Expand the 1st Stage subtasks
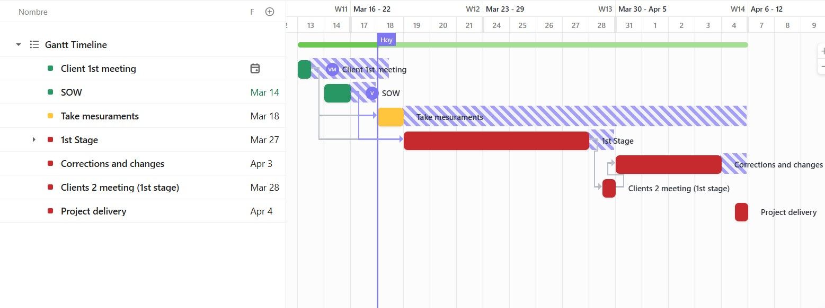Viewport: 825px width, 308px height. [34, 140]
